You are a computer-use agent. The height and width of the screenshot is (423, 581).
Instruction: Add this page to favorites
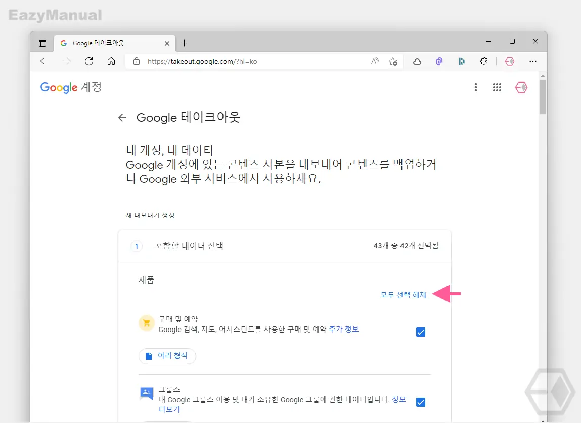tap(393, 61)
